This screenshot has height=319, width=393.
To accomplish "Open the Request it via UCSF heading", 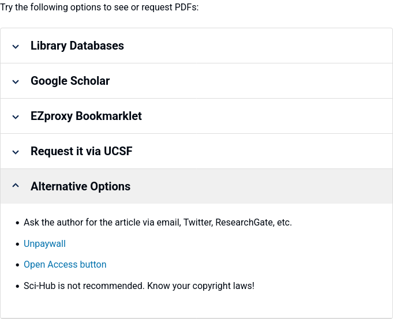I will coord(81,151).
